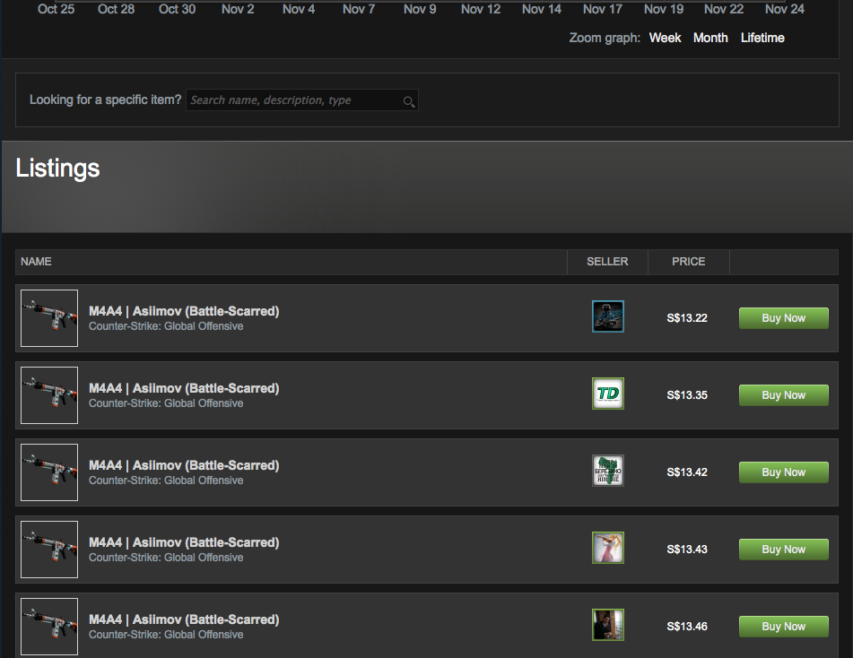Screen dimensions: 853x658
Task: Click the Oct 30 graph date label
Action: click(x=177, y=9)
